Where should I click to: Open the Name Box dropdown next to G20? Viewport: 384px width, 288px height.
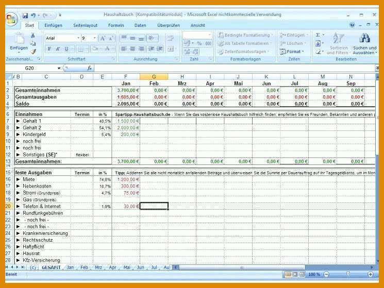pyautogui.click(x=59, y=69)
